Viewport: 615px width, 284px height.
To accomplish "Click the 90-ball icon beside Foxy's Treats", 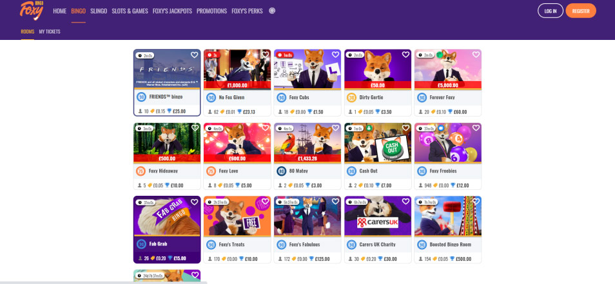I will (211, 245).
